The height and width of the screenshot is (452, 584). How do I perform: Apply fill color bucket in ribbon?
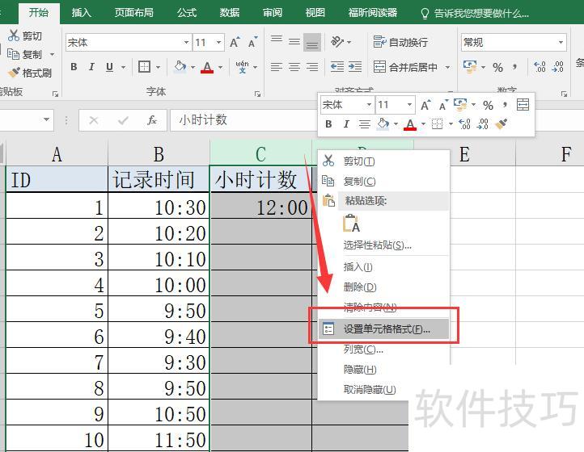tap(180, 67)
